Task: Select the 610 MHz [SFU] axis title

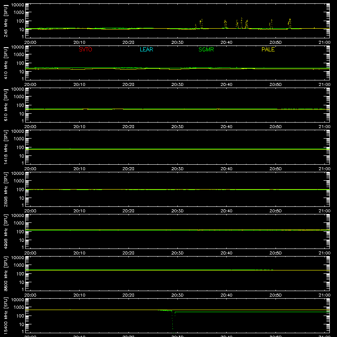Action: pos(5,105)
